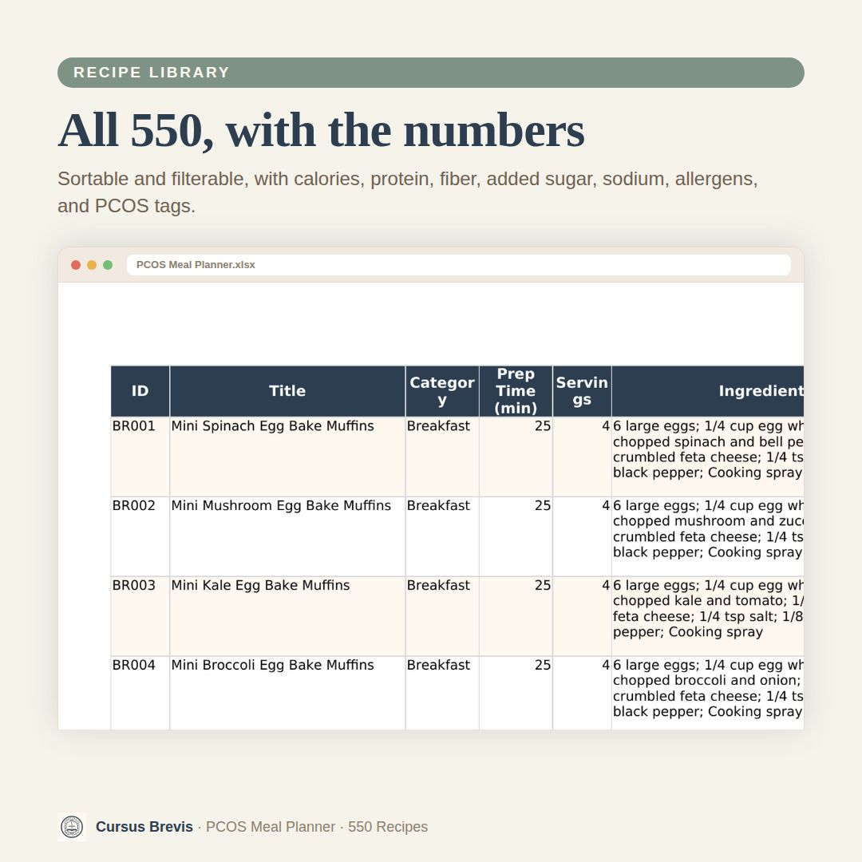Click the PCOS Meal Planner.xlsx title field
The image size is (862, 862).
[458, 265]
